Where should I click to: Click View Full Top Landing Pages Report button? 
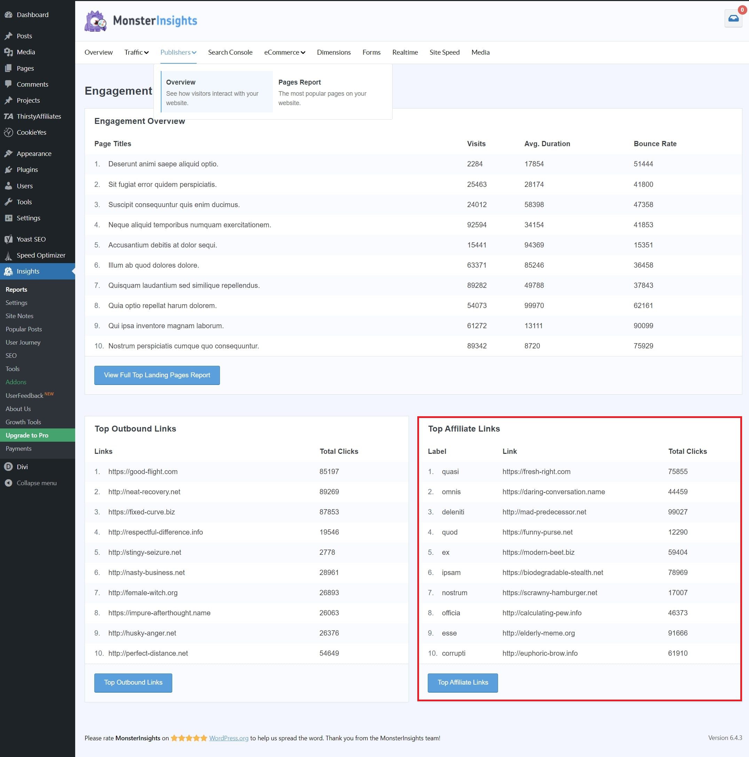tap(156, 374)
